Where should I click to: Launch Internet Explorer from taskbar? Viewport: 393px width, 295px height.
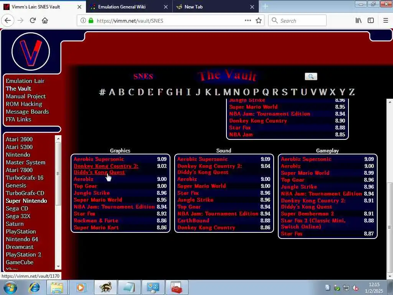coord(34,287)
